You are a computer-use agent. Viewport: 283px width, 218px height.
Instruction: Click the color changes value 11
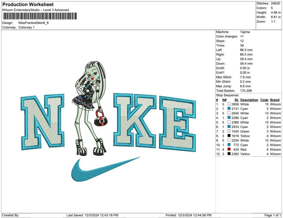coord(242,36)
